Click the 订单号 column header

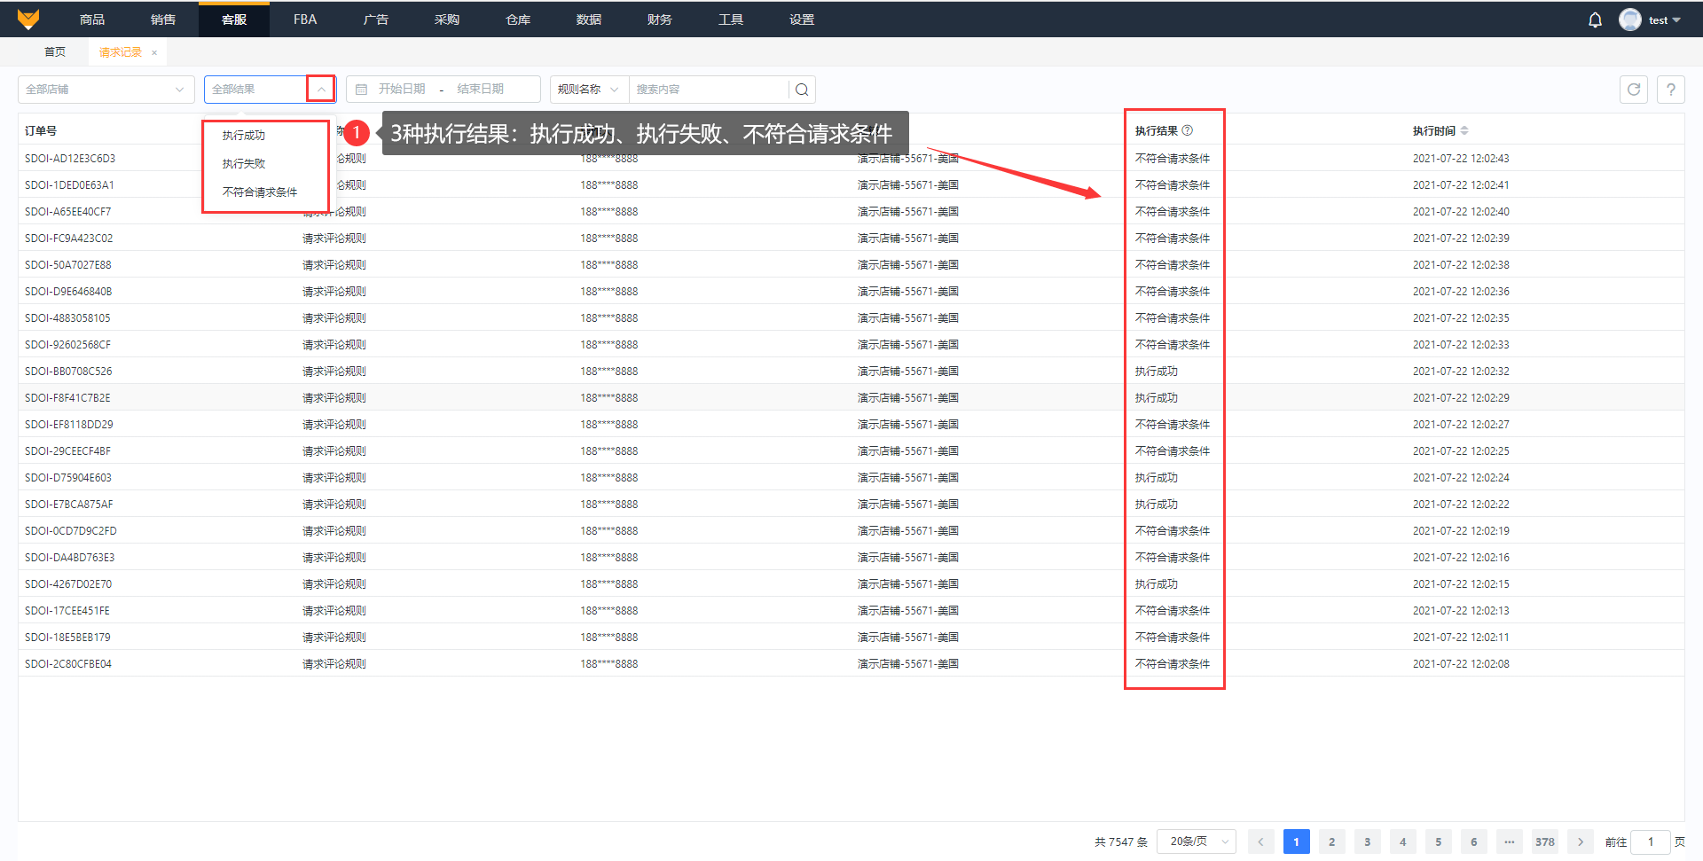41,131
